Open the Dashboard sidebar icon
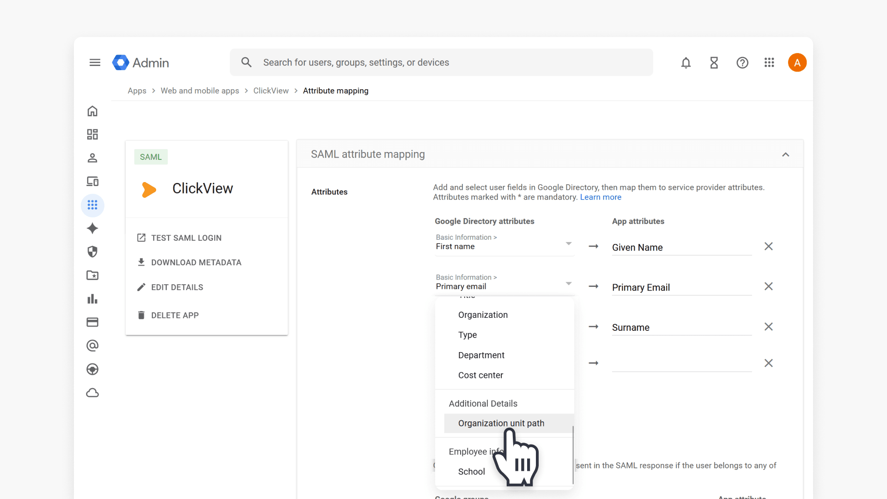This screenshot has height=499, width=887. click(x=92, y=134)
